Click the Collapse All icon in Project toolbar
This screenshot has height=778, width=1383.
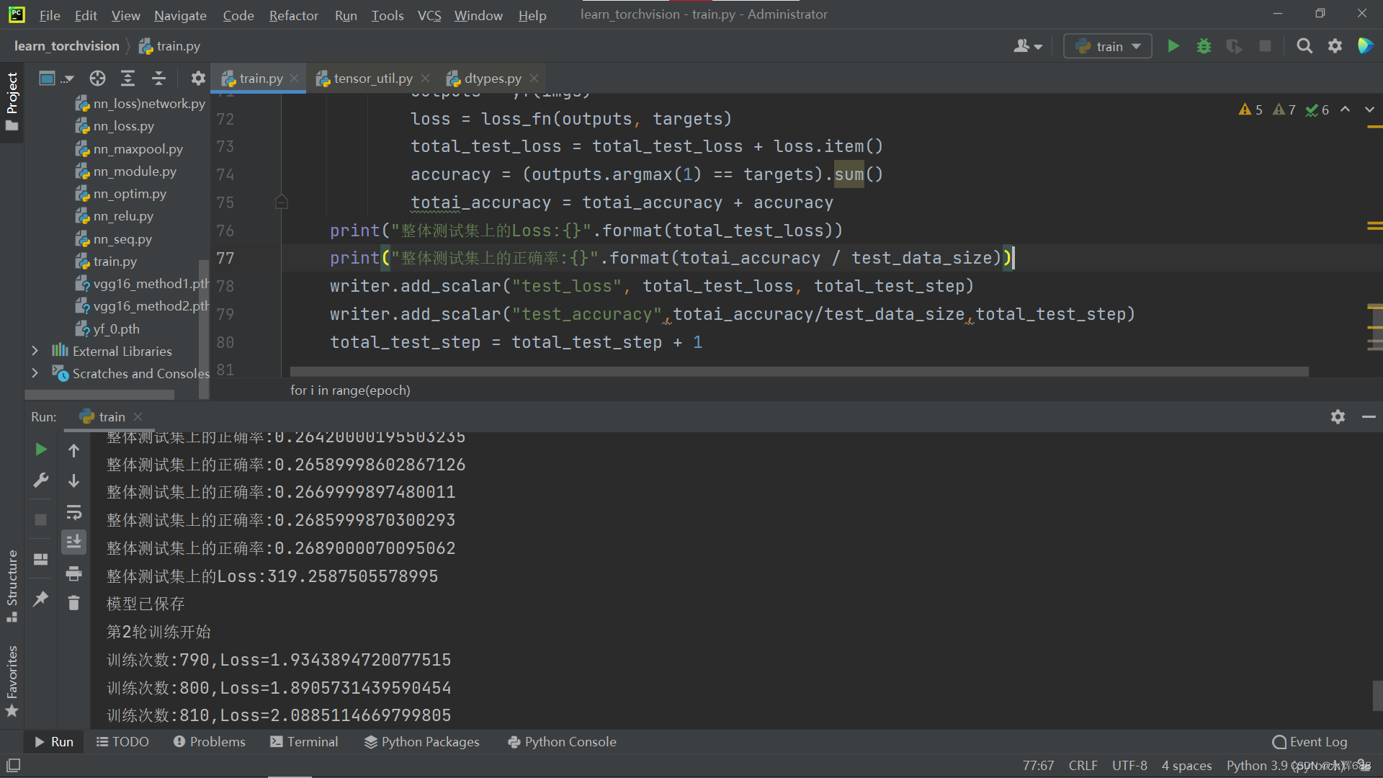158,78
